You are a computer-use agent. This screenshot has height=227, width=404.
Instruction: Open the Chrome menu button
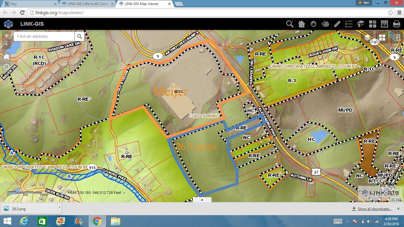[399, 13]
